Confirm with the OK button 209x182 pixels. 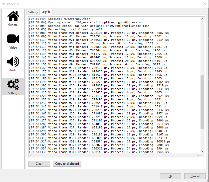(x=171, y=176)
